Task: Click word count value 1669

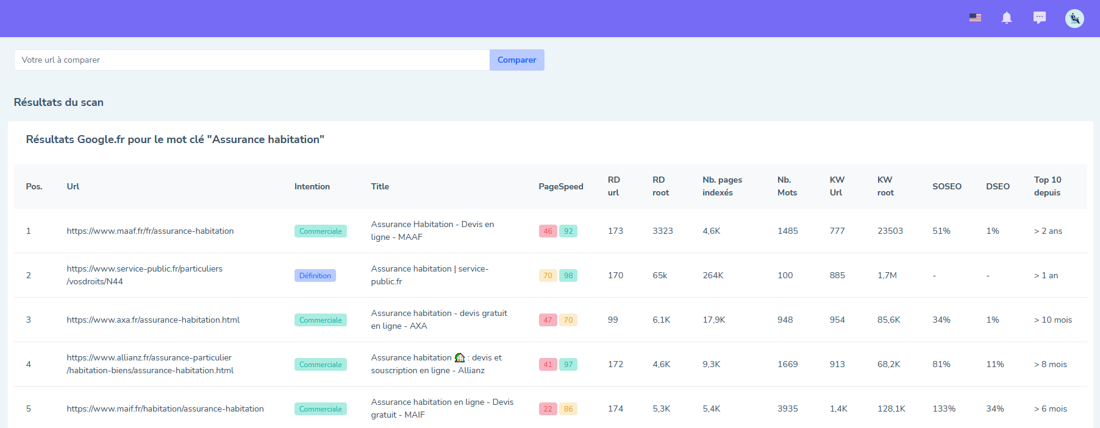Action: 788,364
